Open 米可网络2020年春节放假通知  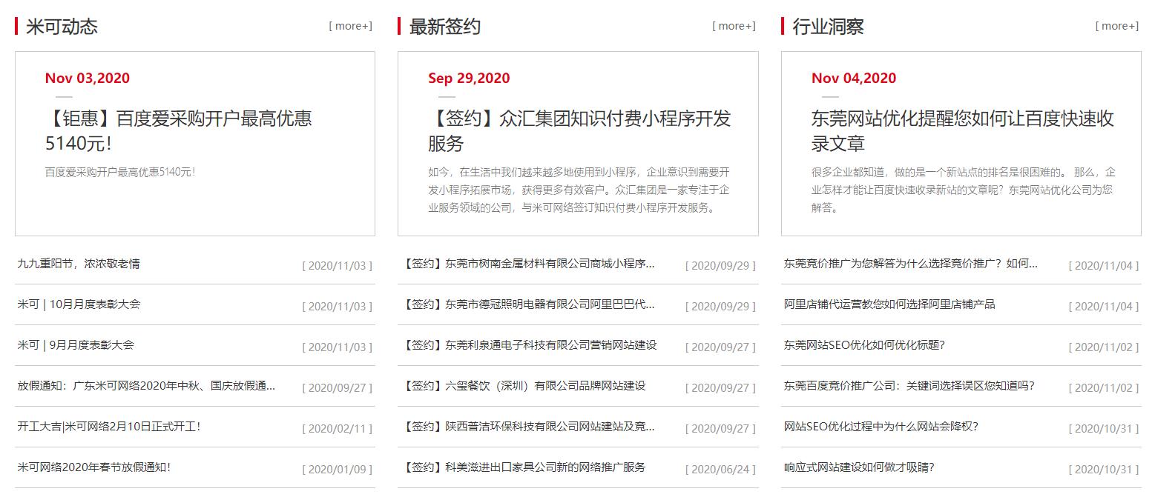pos(96,467)
